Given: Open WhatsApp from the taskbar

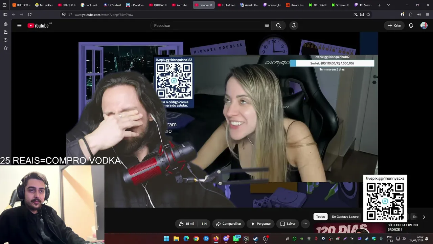Looking at the screenshot, I should (236, 239).
